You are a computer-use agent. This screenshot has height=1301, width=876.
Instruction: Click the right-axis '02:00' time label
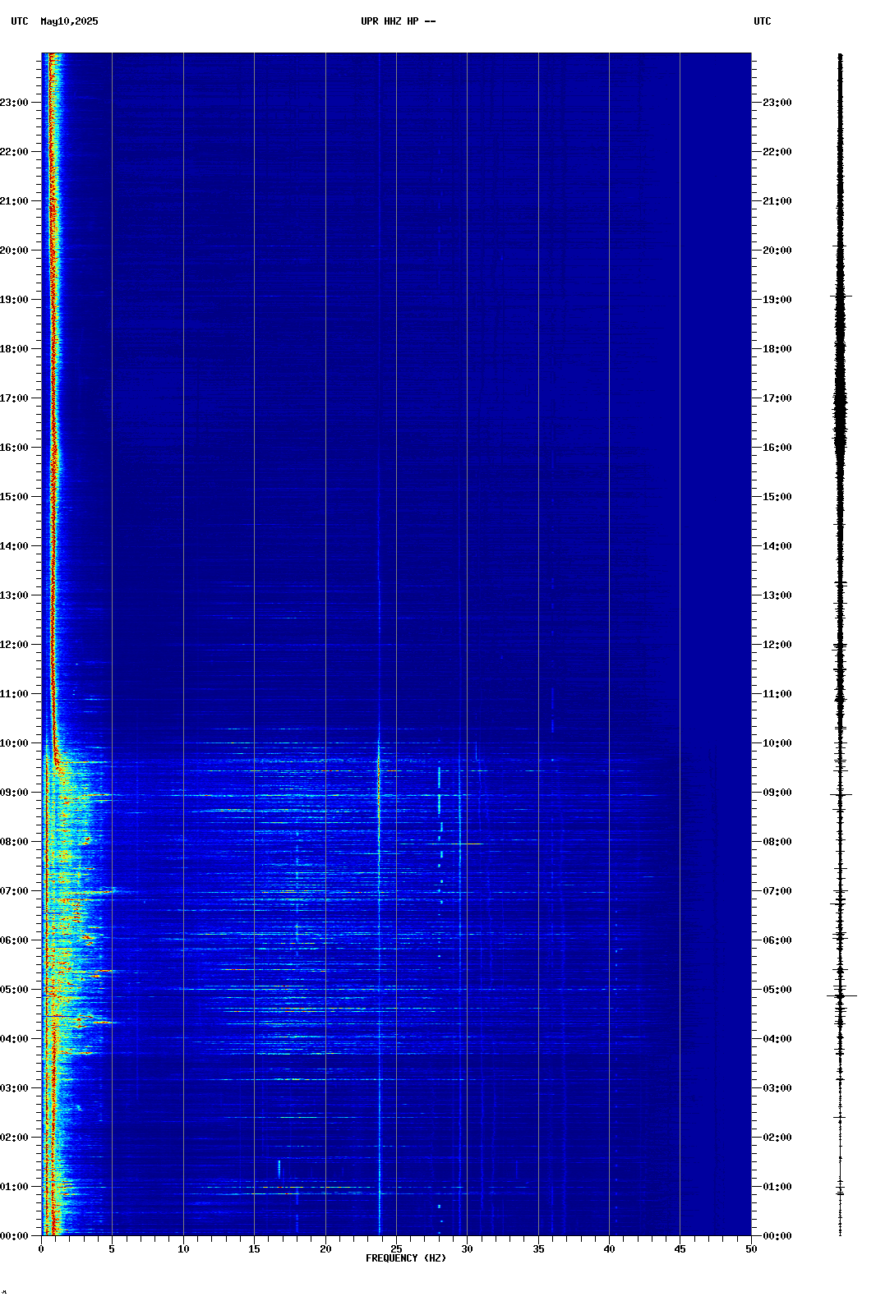pyautogui.click(x=777, y=1138)
